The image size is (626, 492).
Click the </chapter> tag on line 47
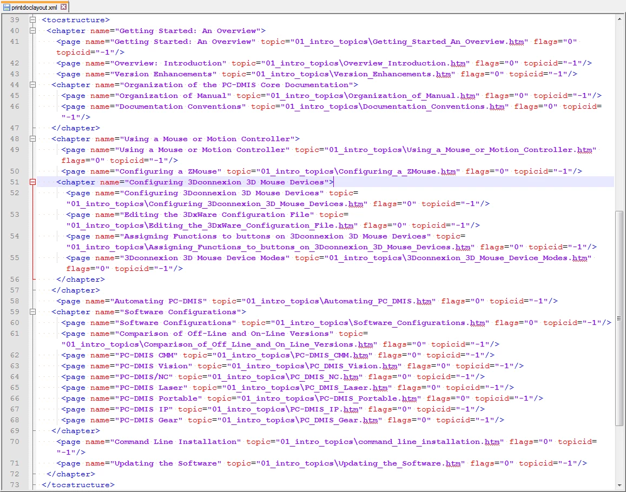75,128
